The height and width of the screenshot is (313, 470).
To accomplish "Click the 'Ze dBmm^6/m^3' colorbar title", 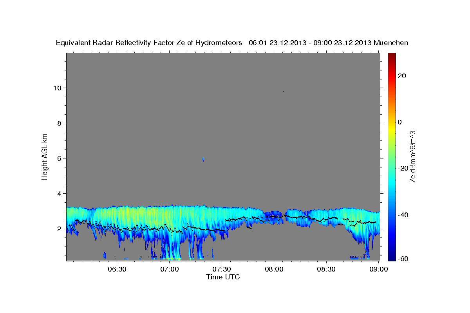I will (x=412, y=156).
